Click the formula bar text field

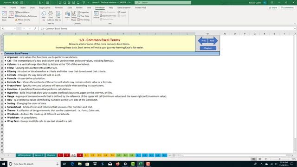click(166, 29)
